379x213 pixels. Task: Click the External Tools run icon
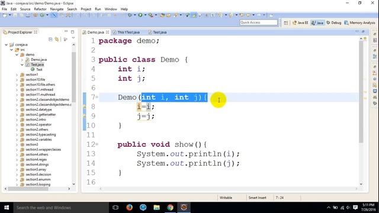[151, 15]
